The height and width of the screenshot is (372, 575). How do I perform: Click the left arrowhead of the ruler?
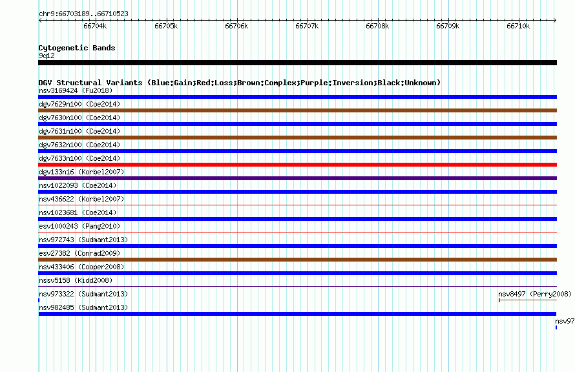click(40, 21)
